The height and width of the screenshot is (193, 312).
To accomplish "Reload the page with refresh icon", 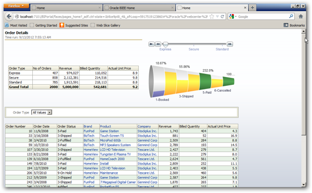I will (222, 17).
